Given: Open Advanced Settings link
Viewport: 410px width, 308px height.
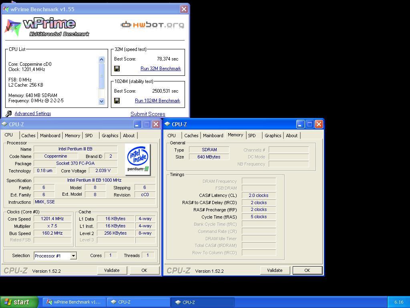Looking at the screenshot, I should point(33,113).
